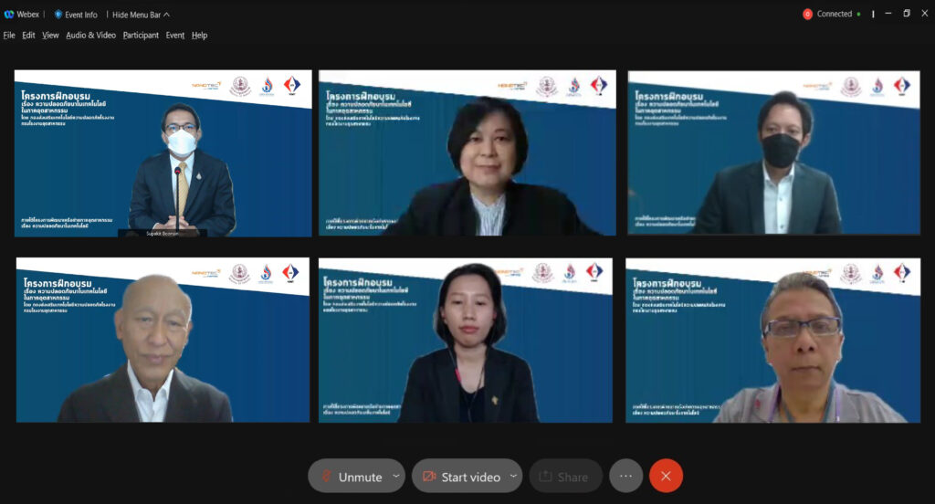Screen dimensions: 935x504
Task: Open the Participant menu
Action: tap(141, 36)
